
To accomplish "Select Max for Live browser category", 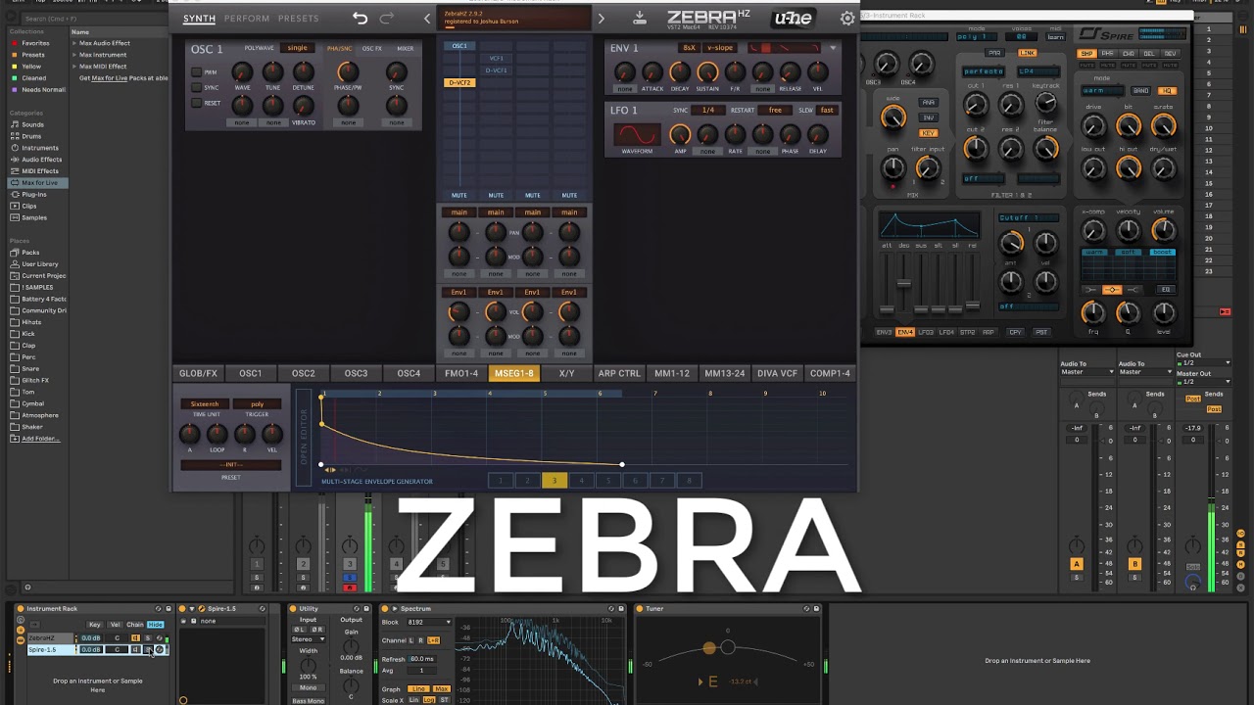I will (39, 183).
